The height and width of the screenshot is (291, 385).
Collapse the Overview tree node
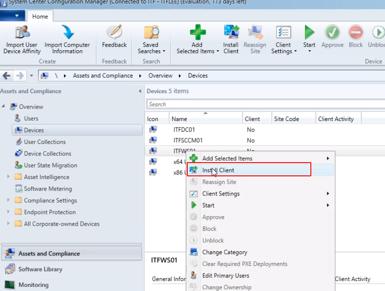point(3,106)
